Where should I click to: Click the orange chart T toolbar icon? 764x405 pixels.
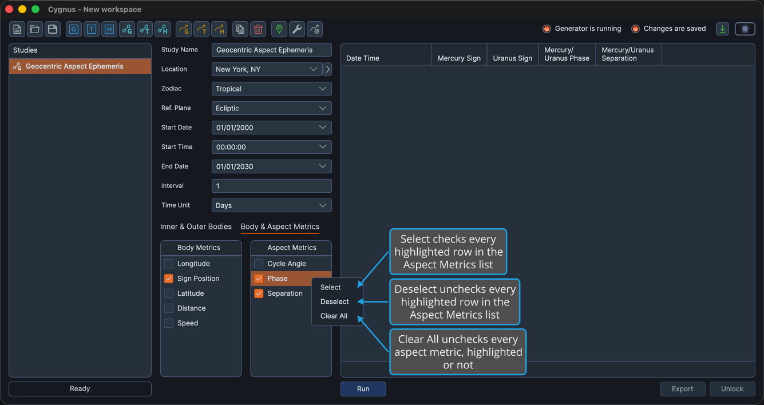point(201,29)
